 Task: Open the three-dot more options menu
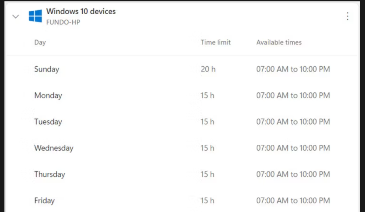point(348,16)
